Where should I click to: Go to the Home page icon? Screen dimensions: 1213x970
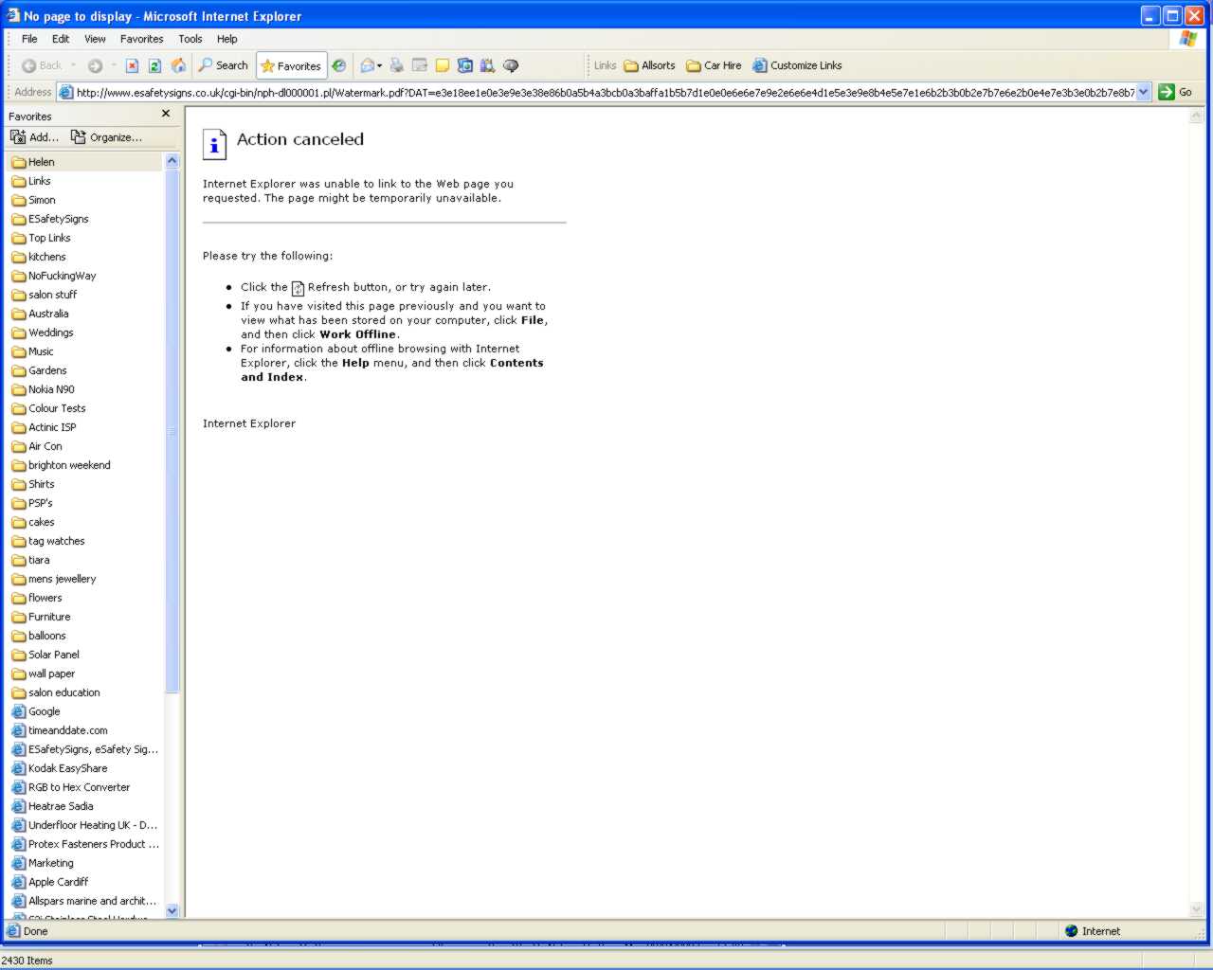[178, 65]
